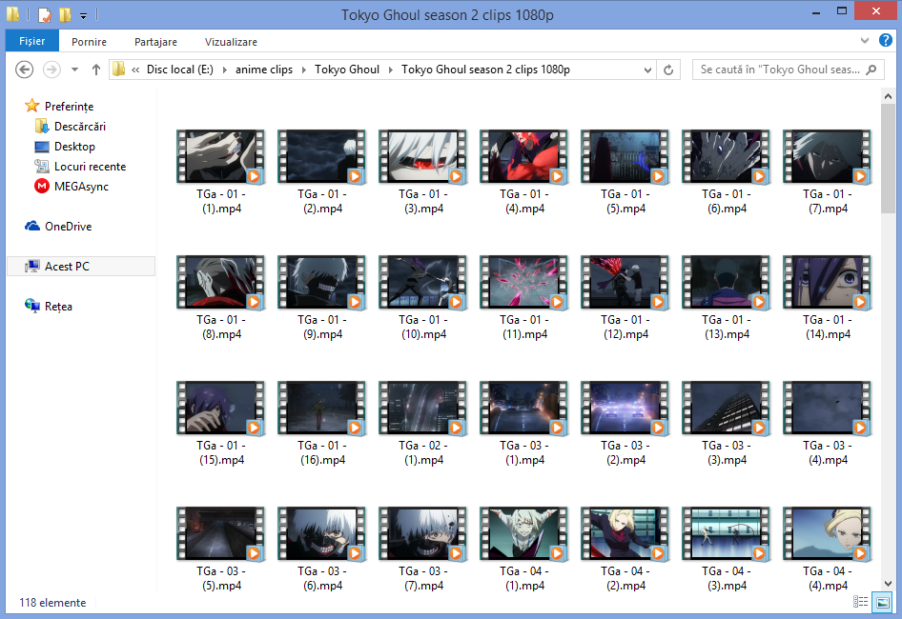Click file name label TGa - 01 - (10).mp4
Screen dimensions: 902x619
[423, 327]
